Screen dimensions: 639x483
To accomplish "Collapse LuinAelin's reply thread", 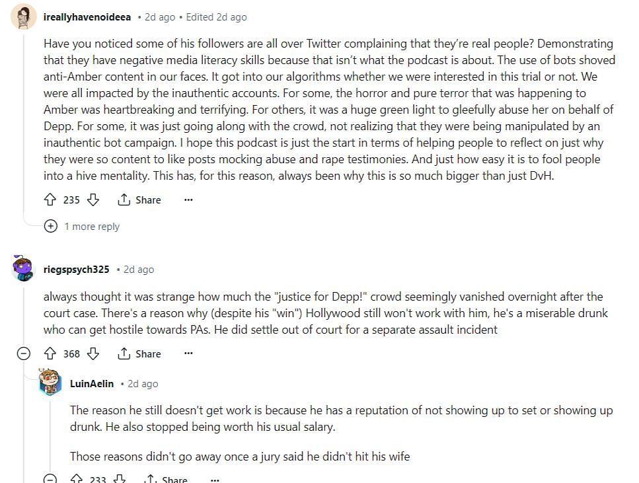I will [x=50, y=479].
